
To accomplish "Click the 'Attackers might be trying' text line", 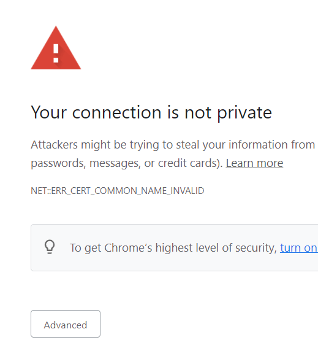I will [x=173, y=145].
